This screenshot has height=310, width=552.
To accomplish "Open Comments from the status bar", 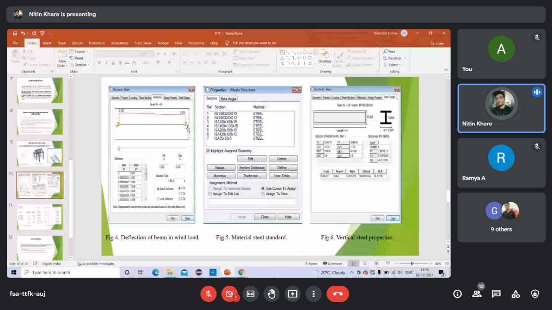I will click(332, 263).
